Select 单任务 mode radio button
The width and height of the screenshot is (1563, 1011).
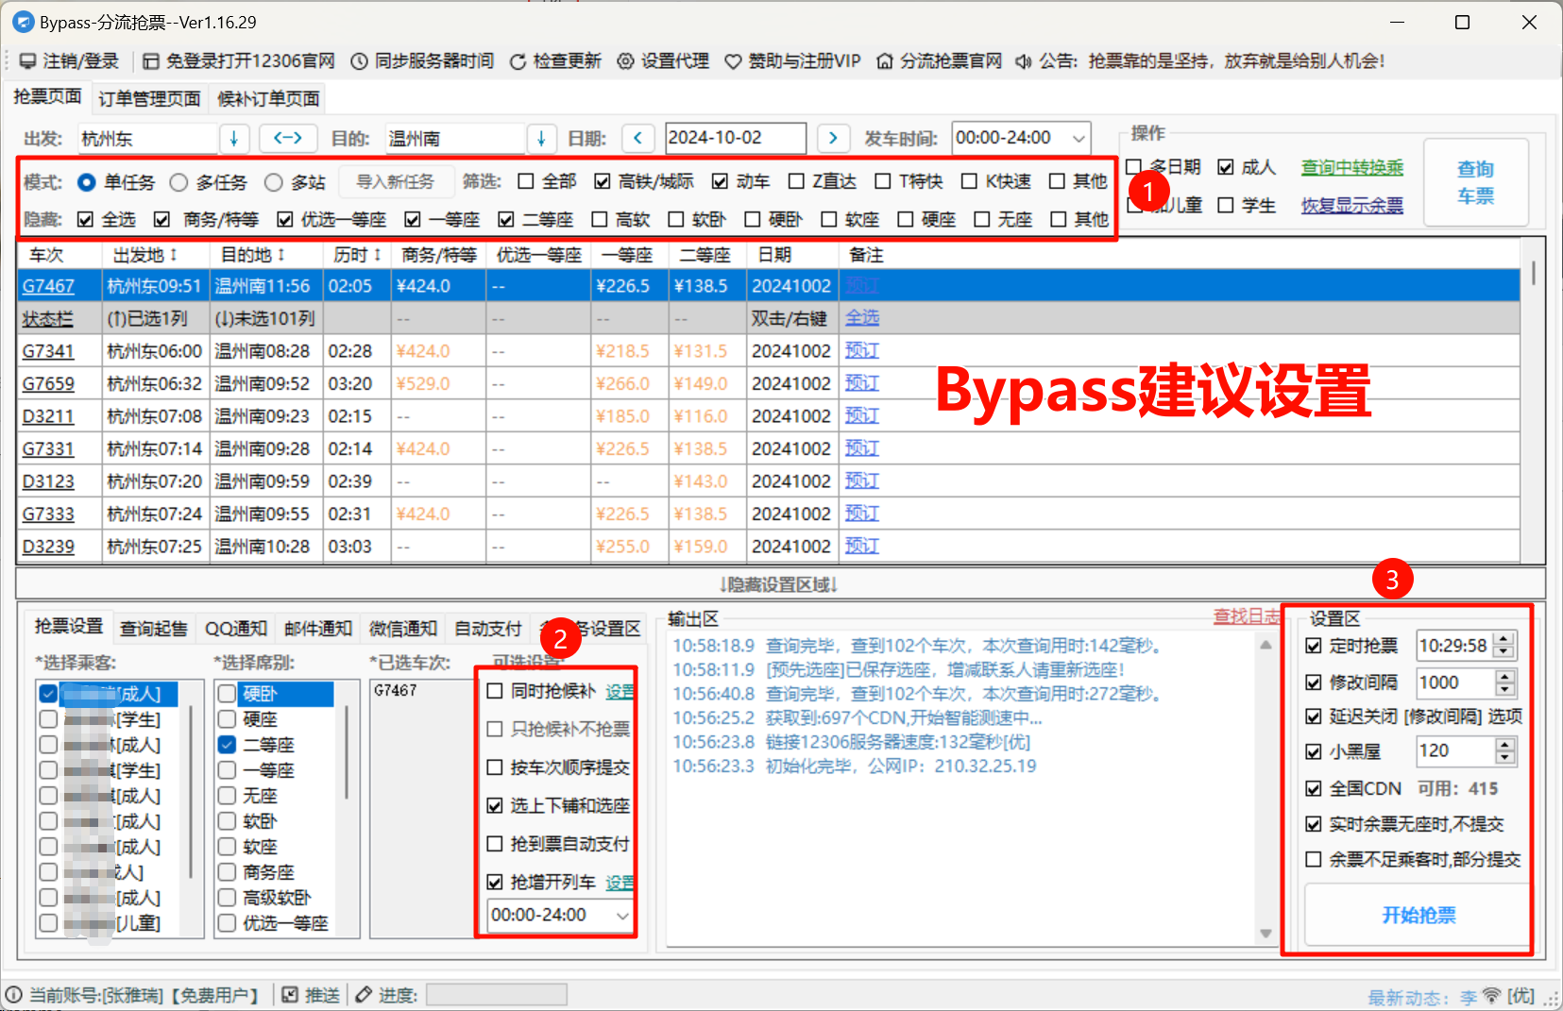coord(86,182)
